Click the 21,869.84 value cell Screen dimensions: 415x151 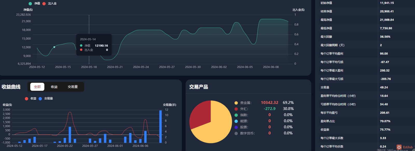(387, 20)
